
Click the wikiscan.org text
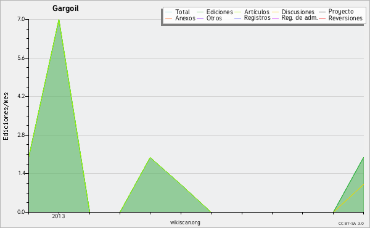[185, 222]
